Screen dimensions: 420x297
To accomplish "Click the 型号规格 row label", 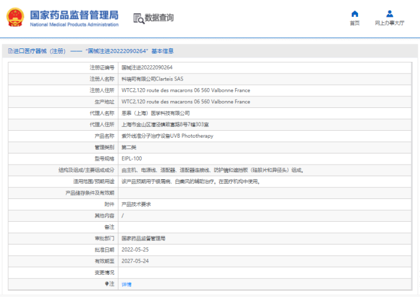I will click(104, 159).
